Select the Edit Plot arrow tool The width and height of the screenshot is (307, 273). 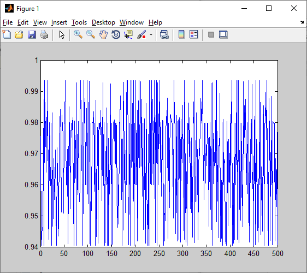pos(62,35)
